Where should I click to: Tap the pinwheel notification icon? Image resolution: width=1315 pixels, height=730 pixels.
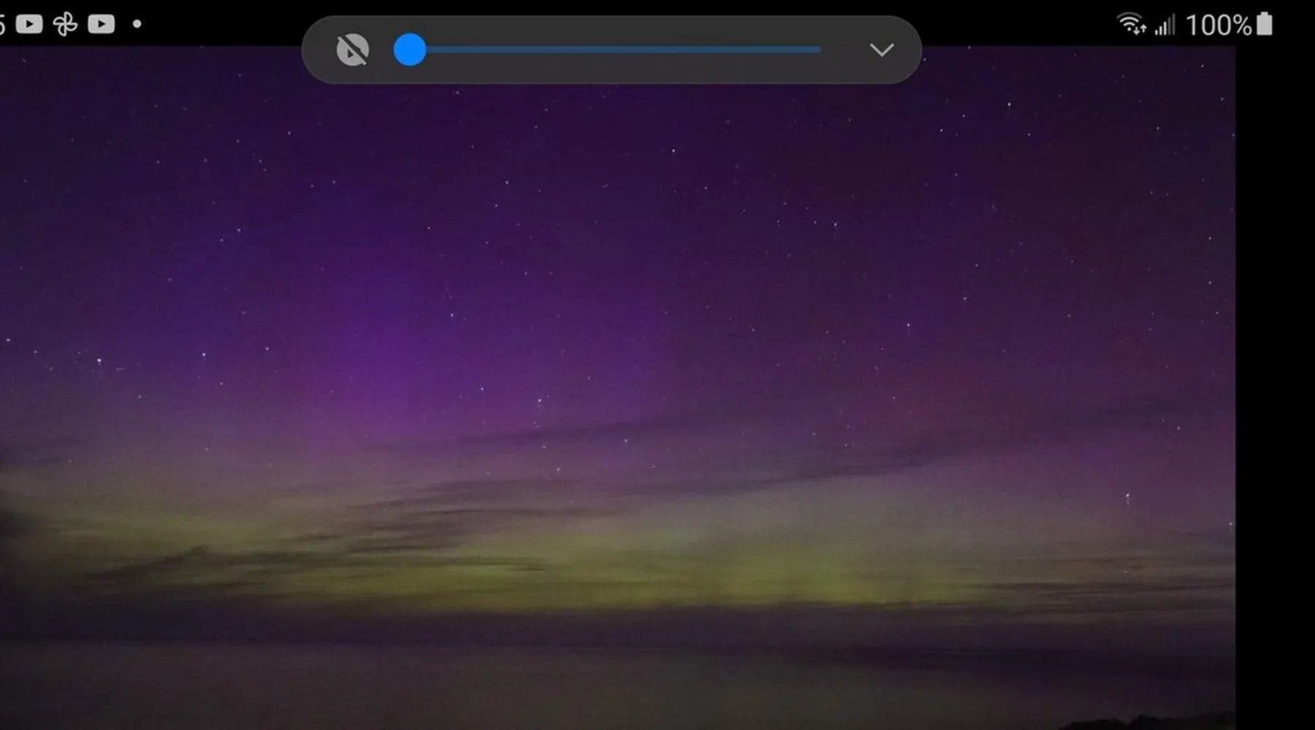pos(65,24)
